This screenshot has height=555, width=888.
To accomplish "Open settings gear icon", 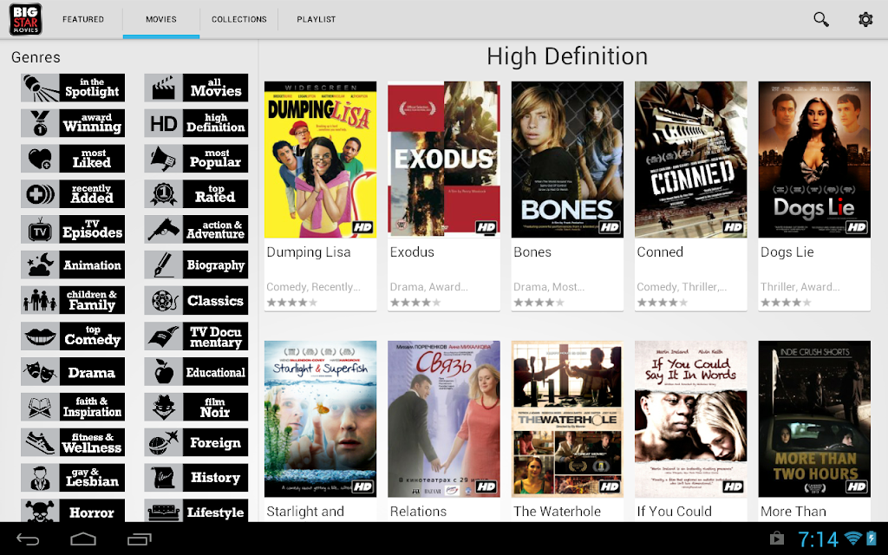I will (x=865, y=19).
